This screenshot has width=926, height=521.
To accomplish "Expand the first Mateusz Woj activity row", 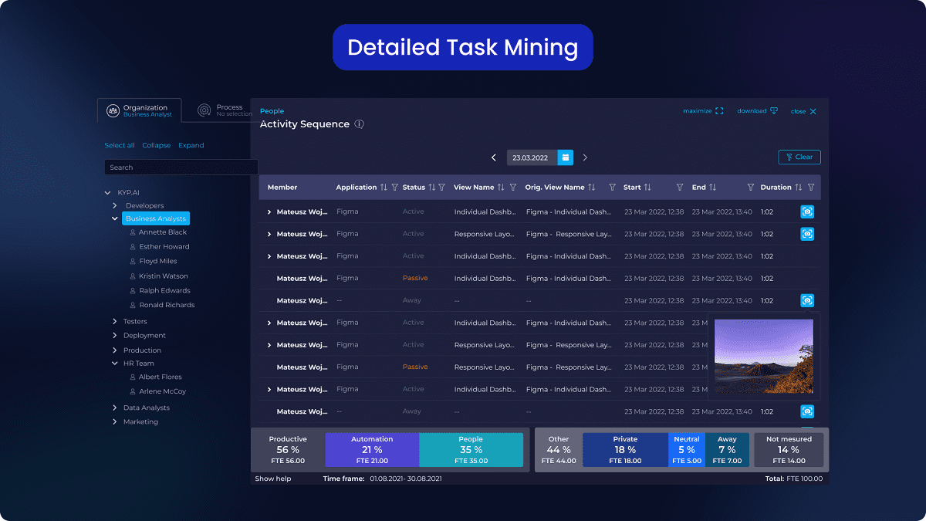I will click(269, 211).
